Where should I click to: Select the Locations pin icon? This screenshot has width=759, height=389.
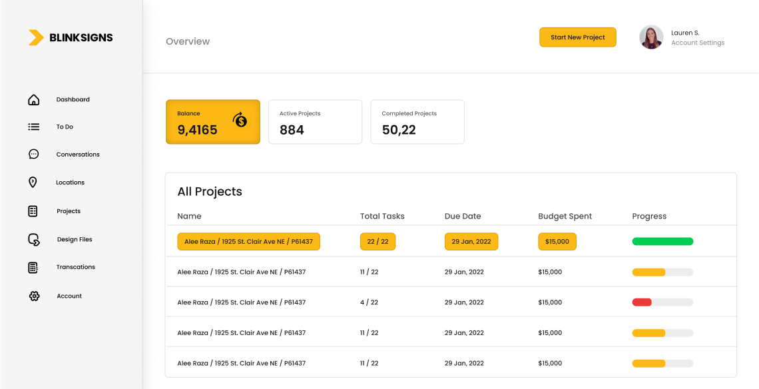33,183
